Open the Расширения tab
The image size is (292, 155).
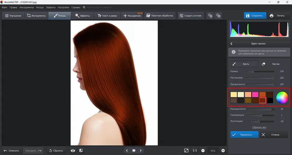click(x=132, y=16)
